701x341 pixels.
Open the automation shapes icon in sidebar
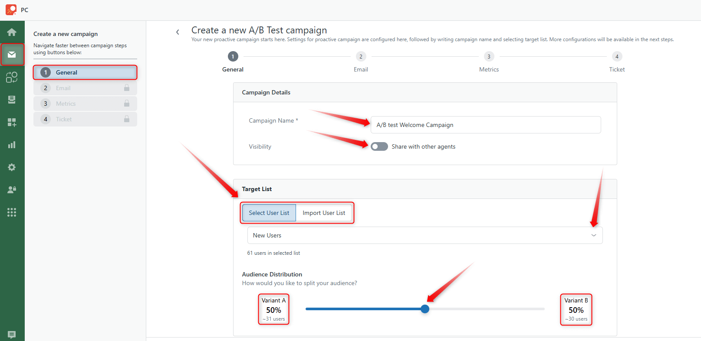coord(12,77)
